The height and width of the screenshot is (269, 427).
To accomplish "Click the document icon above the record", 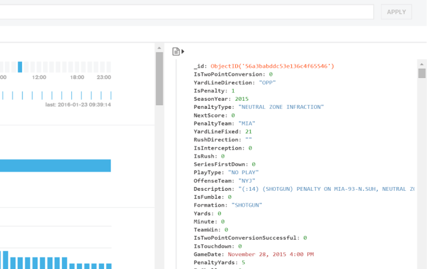I will pyautogui.click(x=176, y=51).
